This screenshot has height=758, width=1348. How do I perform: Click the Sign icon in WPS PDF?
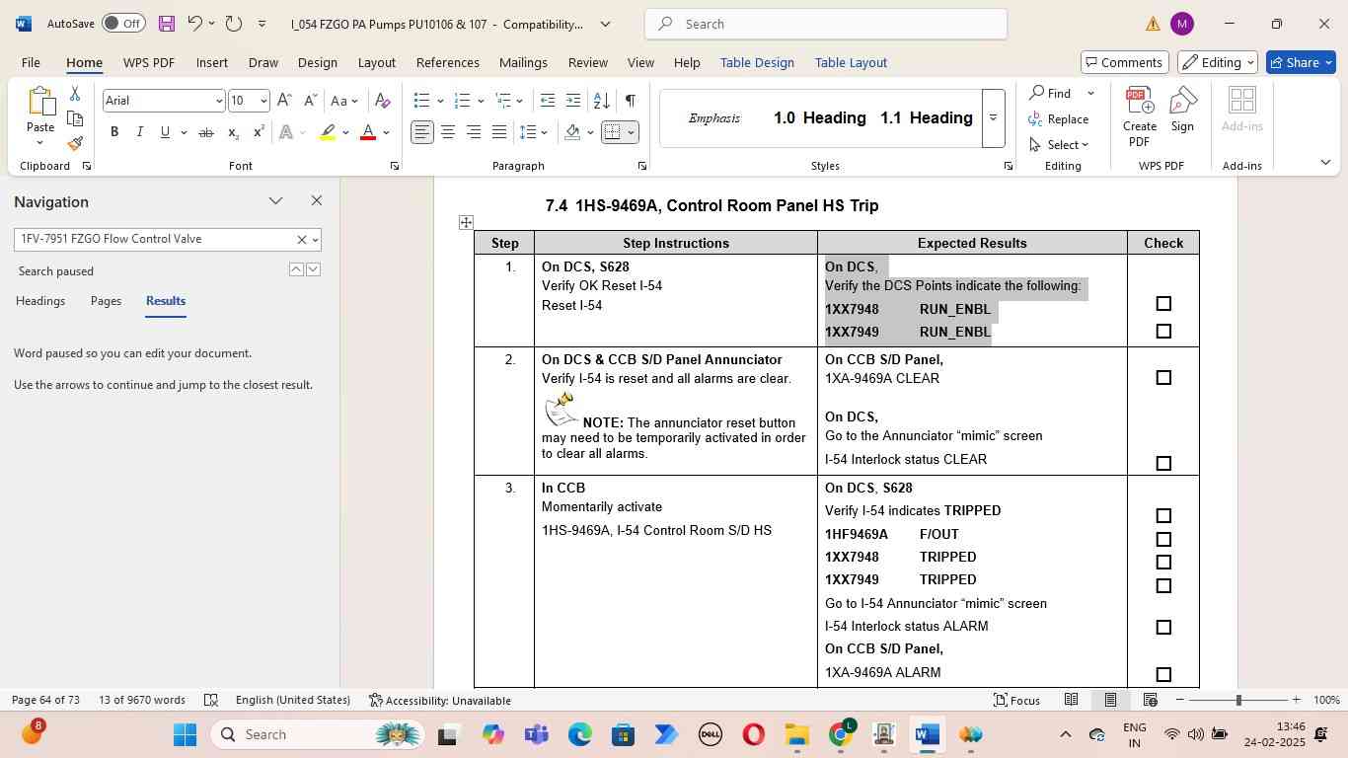pyautogui.click(x=1182, y=110)
